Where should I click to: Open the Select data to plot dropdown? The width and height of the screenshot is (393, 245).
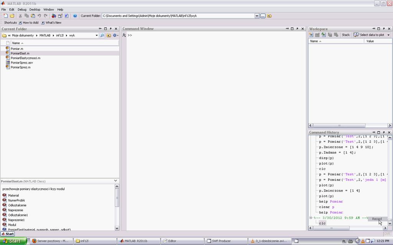pyautogui.click(x=372, y=35)
